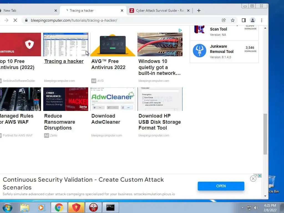Open a new tab with plus button
Image resolution: width=284 pixels, height=213 pixels.
(x=199, y=11)
